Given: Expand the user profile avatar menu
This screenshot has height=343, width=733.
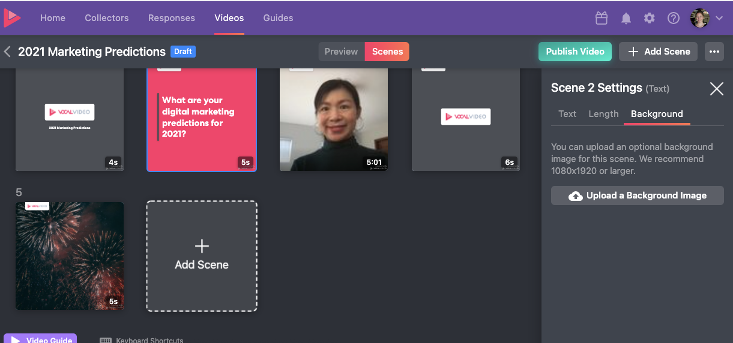Looking at the screenshot, I should [707, 18].
